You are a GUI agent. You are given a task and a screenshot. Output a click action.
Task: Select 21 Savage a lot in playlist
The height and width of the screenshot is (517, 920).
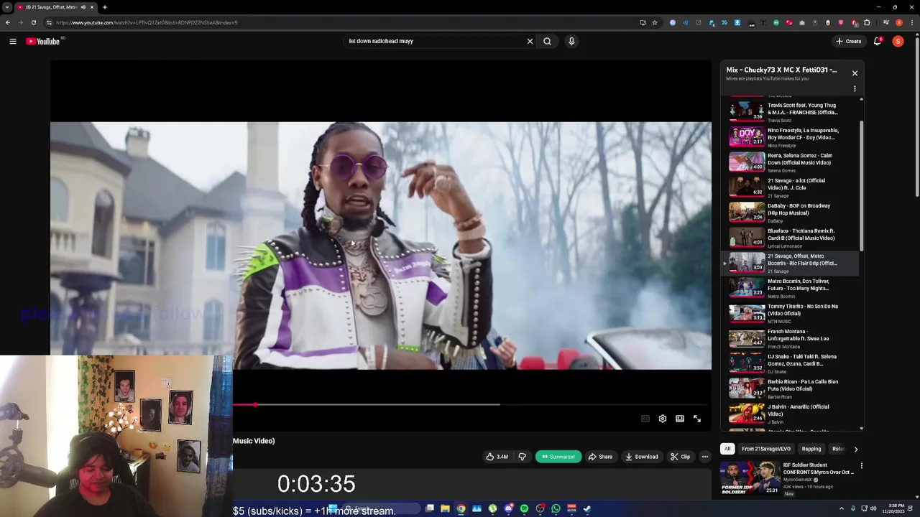(789, 187)
